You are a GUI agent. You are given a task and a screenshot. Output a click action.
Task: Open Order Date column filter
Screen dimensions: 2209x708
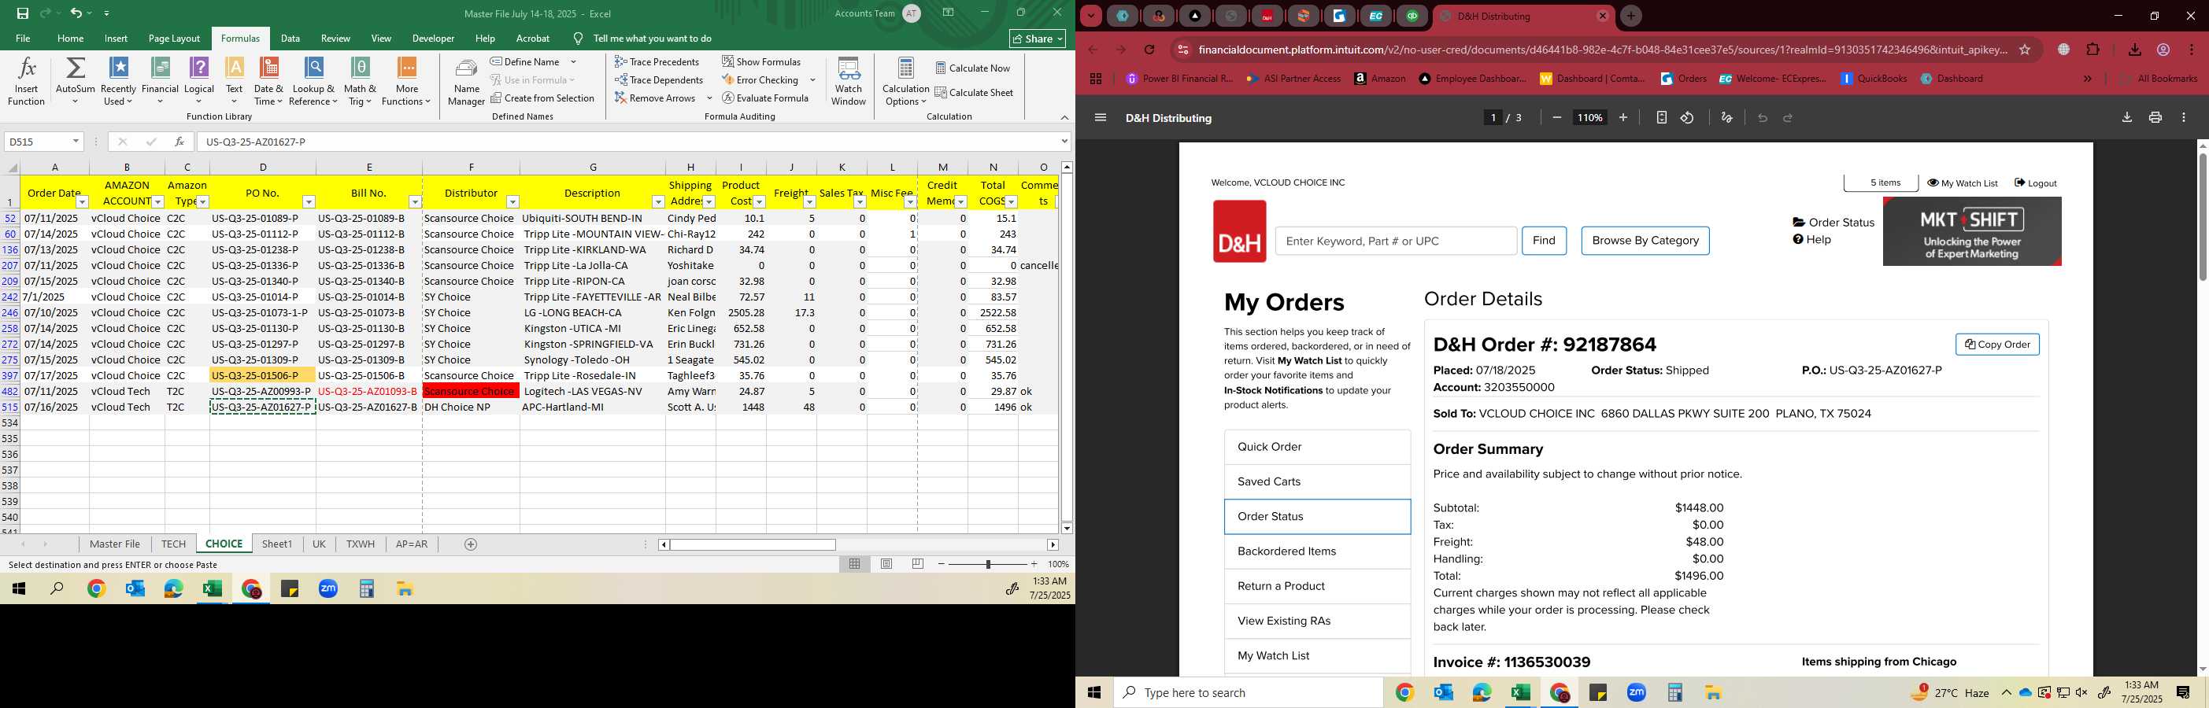pos(83,202)
